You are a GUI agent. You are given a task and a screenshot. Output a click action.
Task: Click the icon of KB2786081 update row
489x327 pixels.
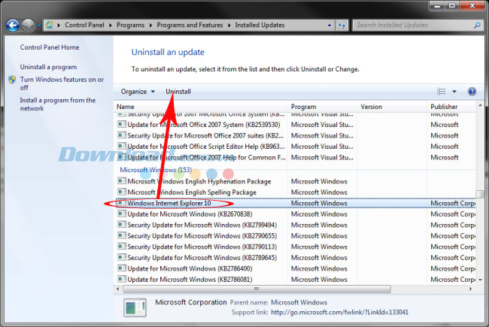pyautogui.click(x=122, y=280)
